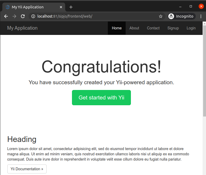Maximize the browser window
This screenshot has height=175, width=206.
point(191,6)
